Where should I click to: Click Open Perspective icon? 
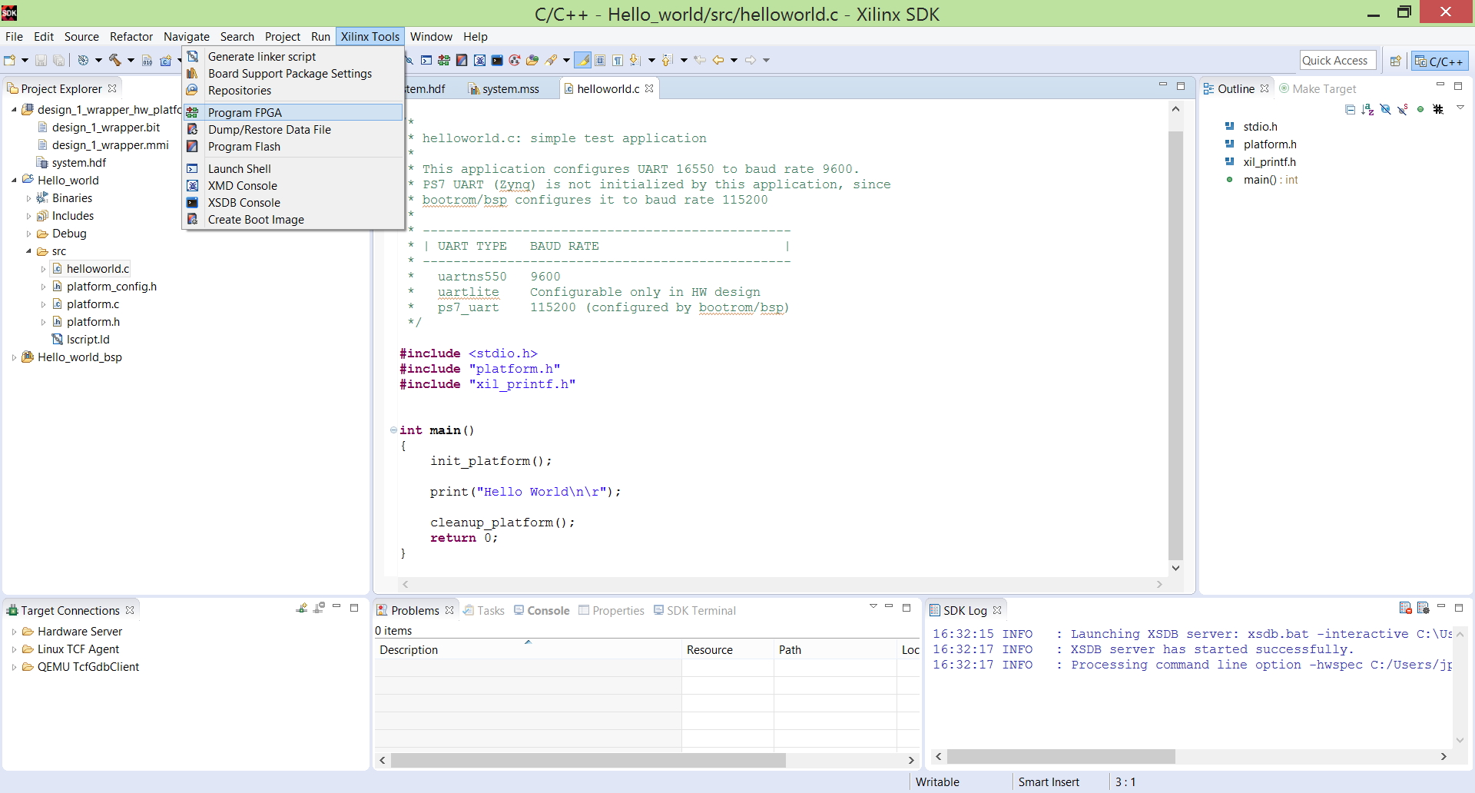click(1396, 61)
